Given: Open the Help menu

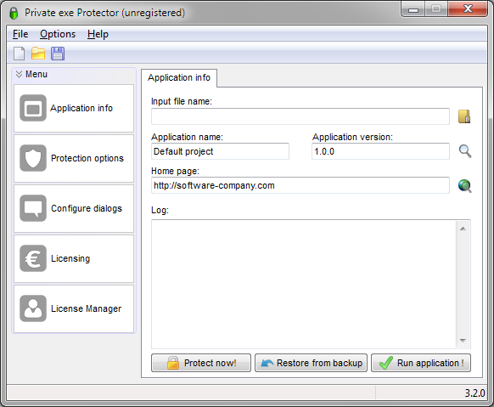Looking at the screenshot, I should 98,34.
